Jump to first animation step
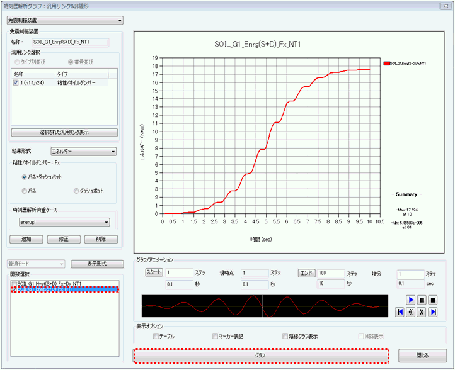This screenshot has width=455, height=370. point(400,311)
